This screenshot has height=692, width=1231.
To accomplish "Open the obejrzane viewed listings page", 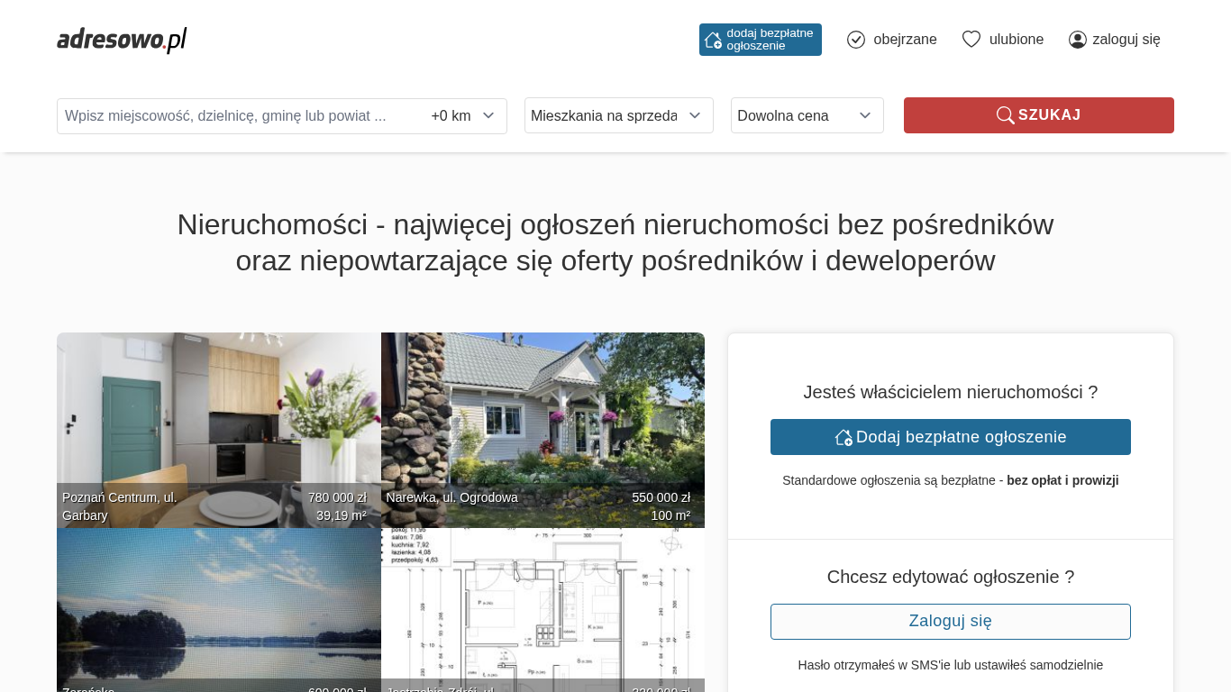I will [x=905, y=40].
